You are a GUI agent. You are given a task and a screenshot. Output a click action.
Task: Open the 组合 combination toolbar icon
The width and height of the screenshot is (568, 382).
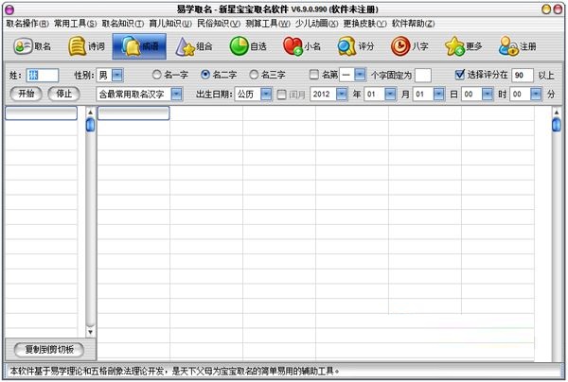coord(194,46)
